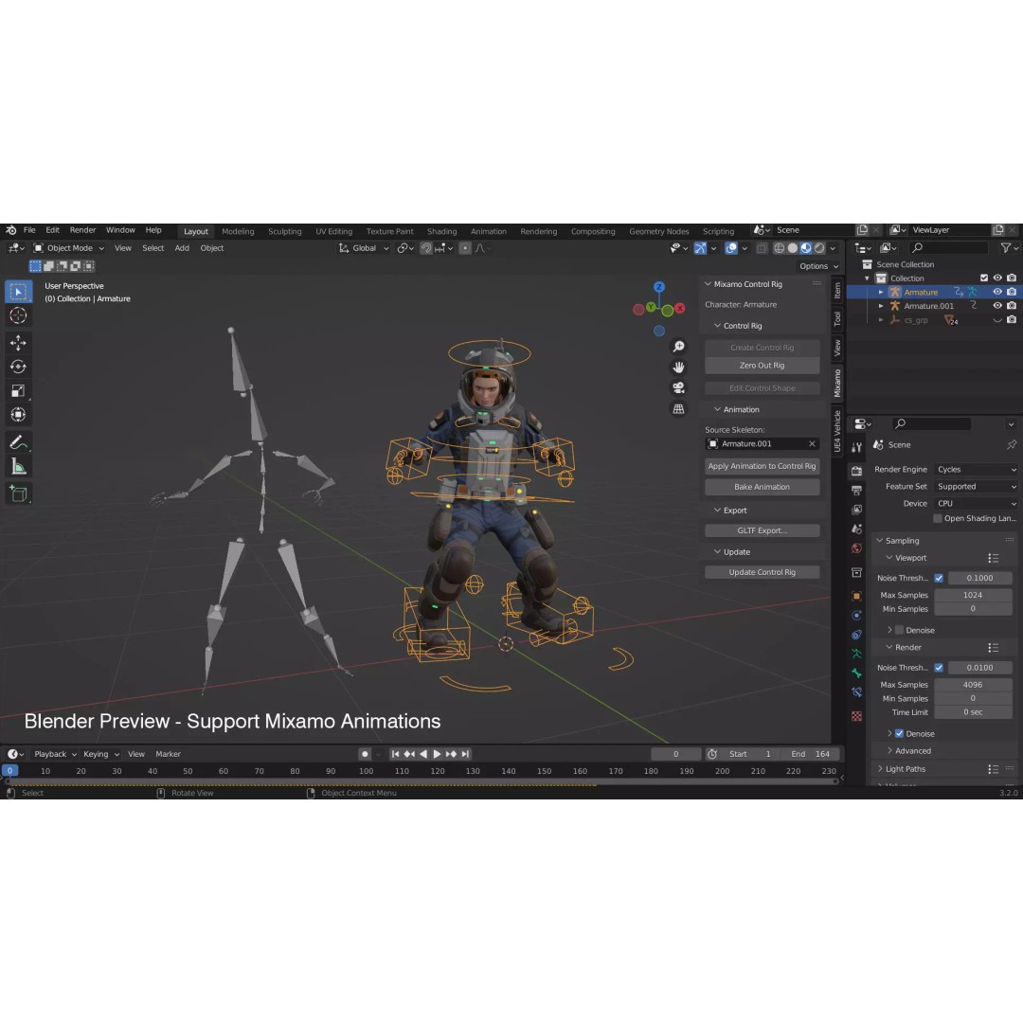Open the Scene properties tab icon

(856, 529)
